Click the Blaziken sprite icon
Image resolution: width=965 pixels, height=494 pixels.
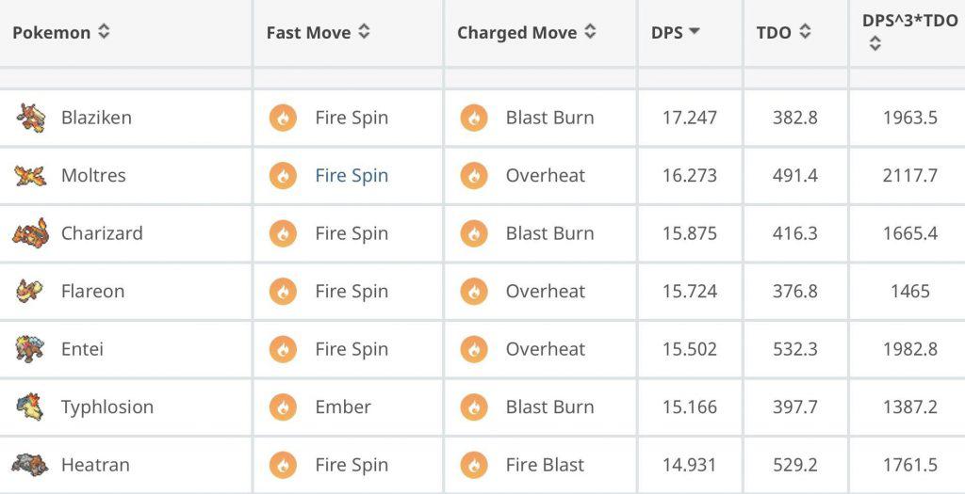(x=30, y=118)
